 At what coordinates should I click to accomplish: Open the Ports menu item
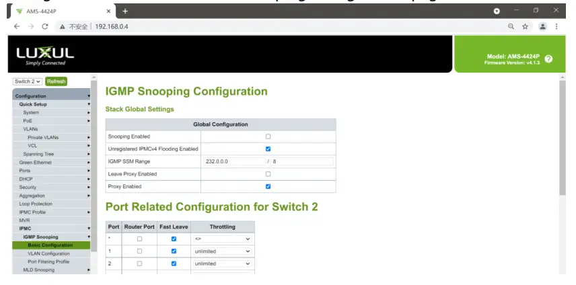[x=51, y=171]
